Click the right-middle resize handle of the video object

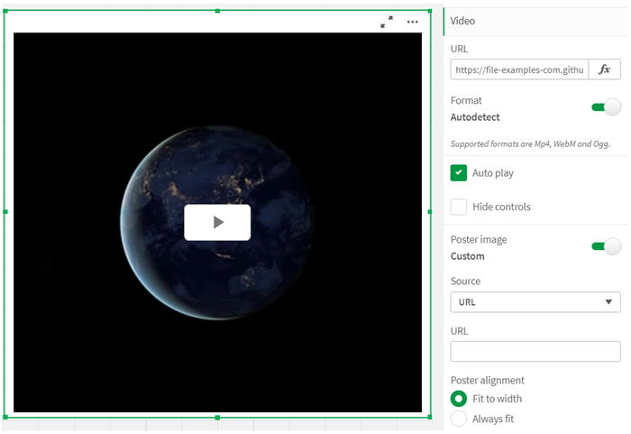(x=430, y=212)
